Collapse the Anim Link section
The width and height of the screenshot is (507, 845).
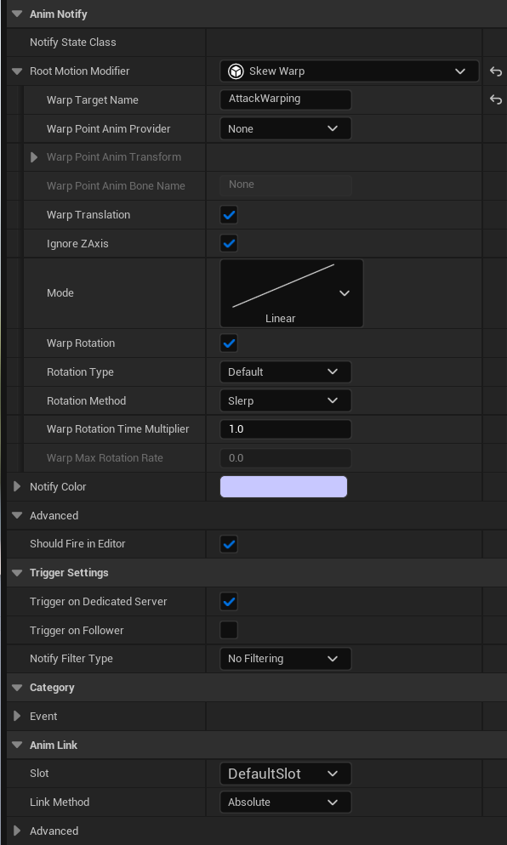[17, 746]
